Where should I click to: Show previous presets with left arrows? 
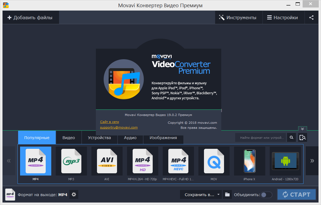coord(9,161)
